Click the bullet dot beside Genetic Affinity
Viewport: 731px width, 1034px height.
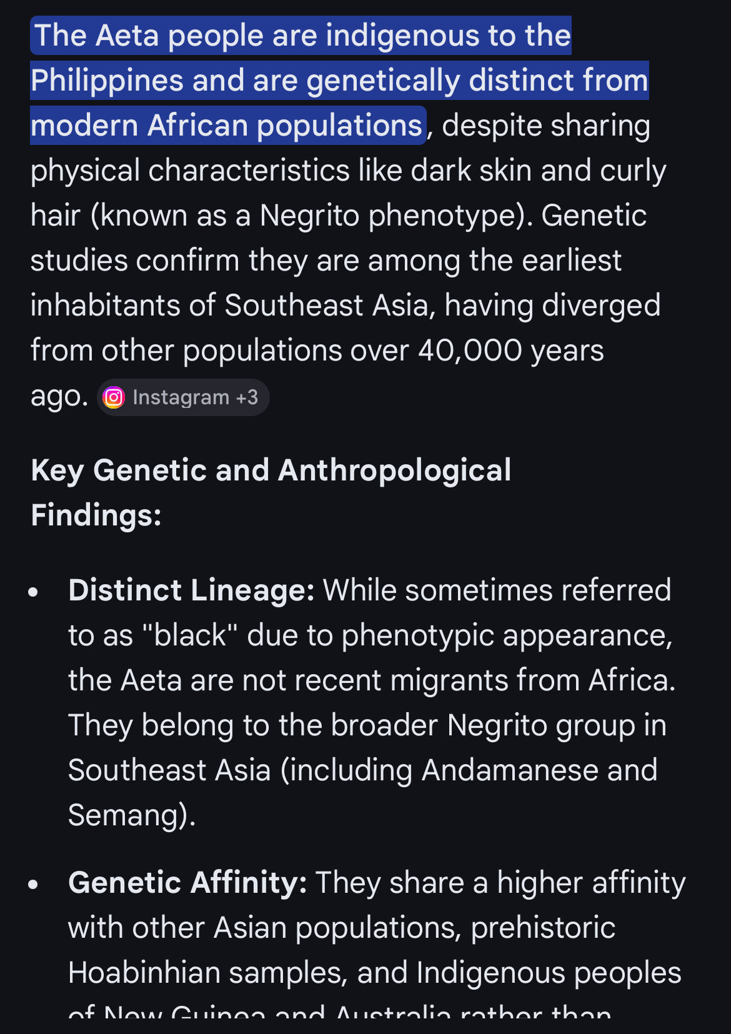click(34, 884)
